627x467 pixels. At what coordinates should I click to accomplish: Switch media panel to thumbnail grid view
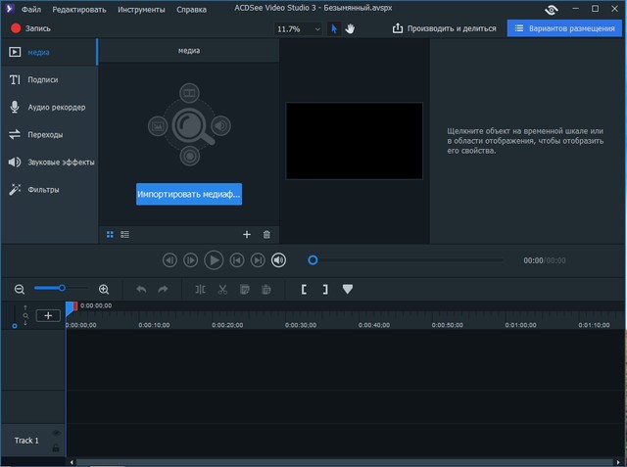point(110,235)
